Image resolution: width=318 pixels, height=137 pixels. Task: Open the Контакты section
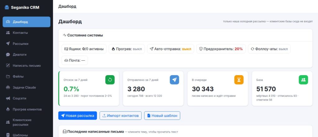pos(26,33)
